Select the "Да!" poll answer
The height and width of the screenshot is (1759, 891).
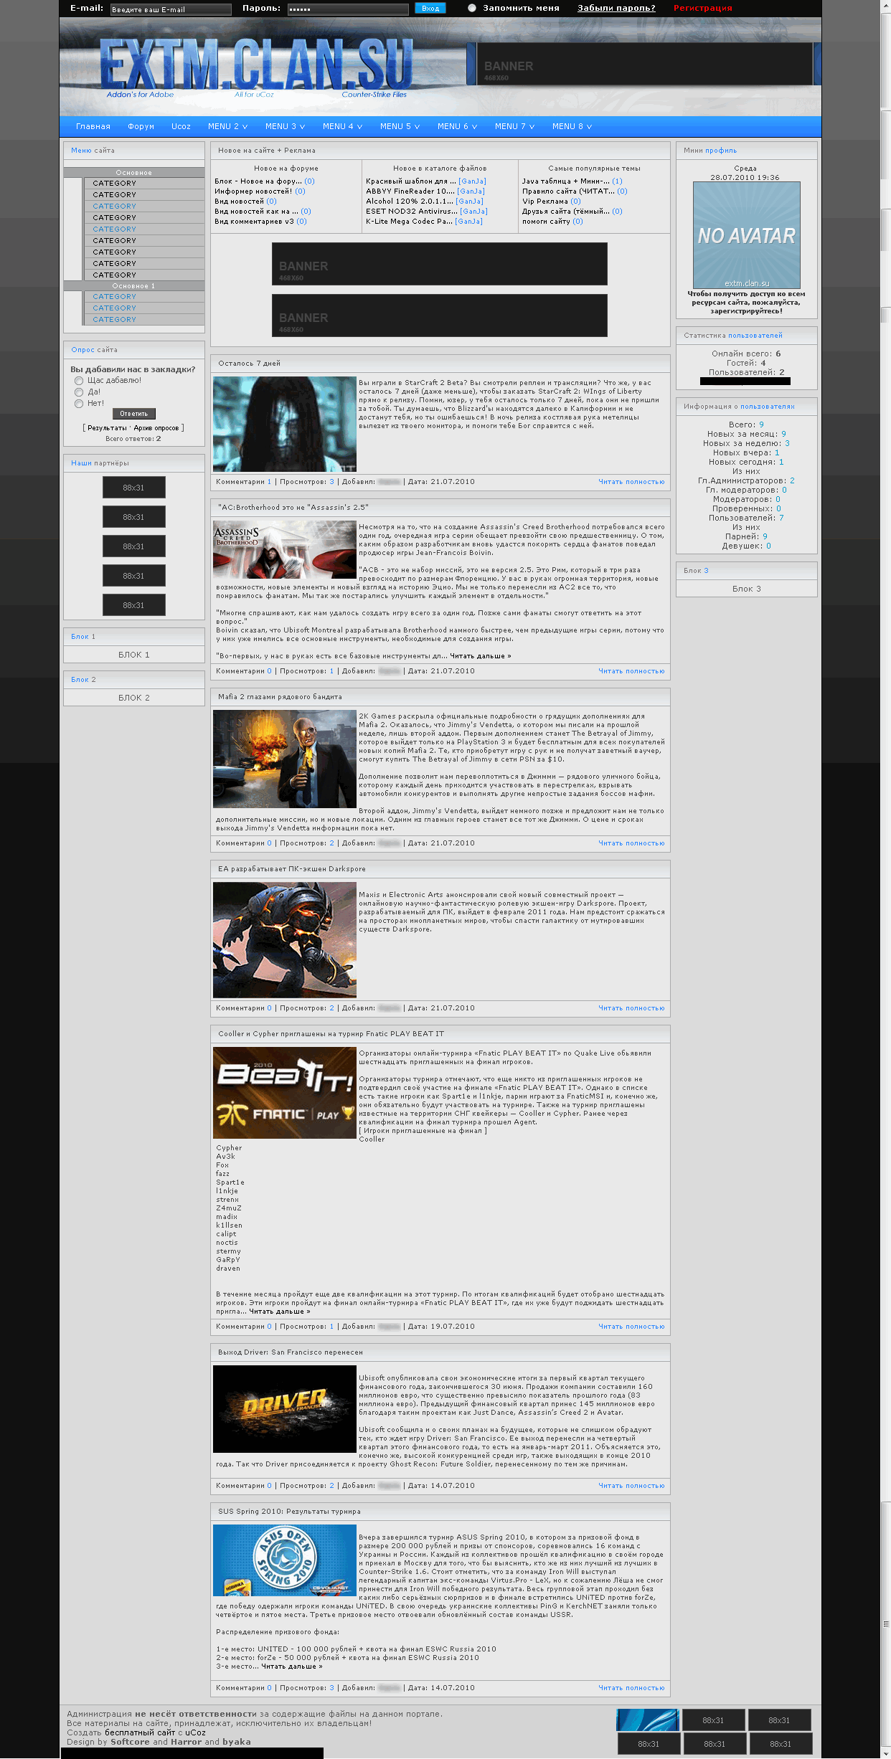pyautogui.click(x=79, y=392)
